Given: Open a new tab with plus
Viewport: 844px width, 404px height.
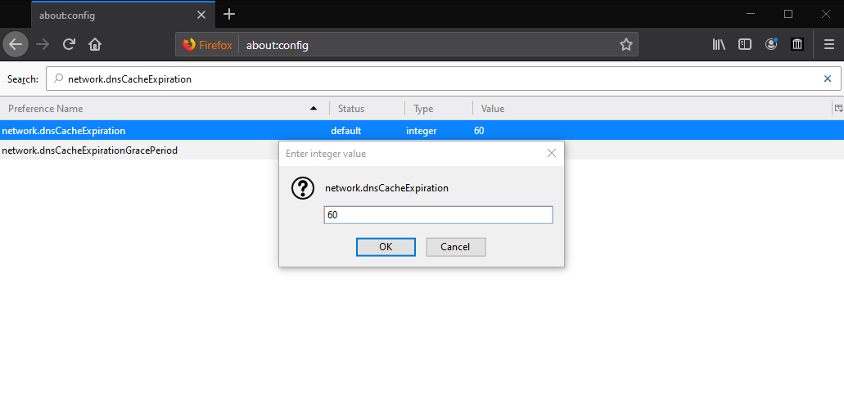Looking at the screenshot, I should (229, 15).
